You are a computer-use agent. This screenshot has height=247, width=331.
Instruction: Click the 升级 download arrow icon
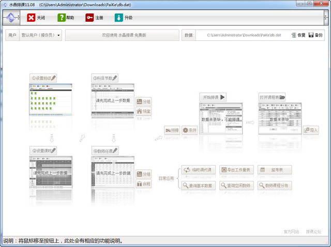click(119, 18)
